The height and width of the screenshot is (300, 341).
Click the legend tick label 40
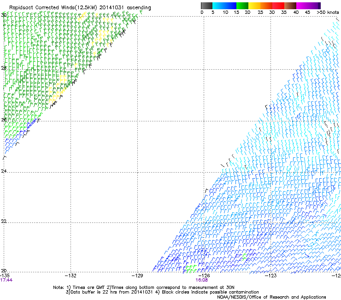296,12
